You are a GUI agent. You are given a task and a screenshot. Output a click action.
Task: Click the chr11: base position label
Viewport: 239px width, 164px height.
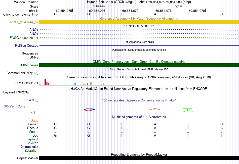point(33,11)
